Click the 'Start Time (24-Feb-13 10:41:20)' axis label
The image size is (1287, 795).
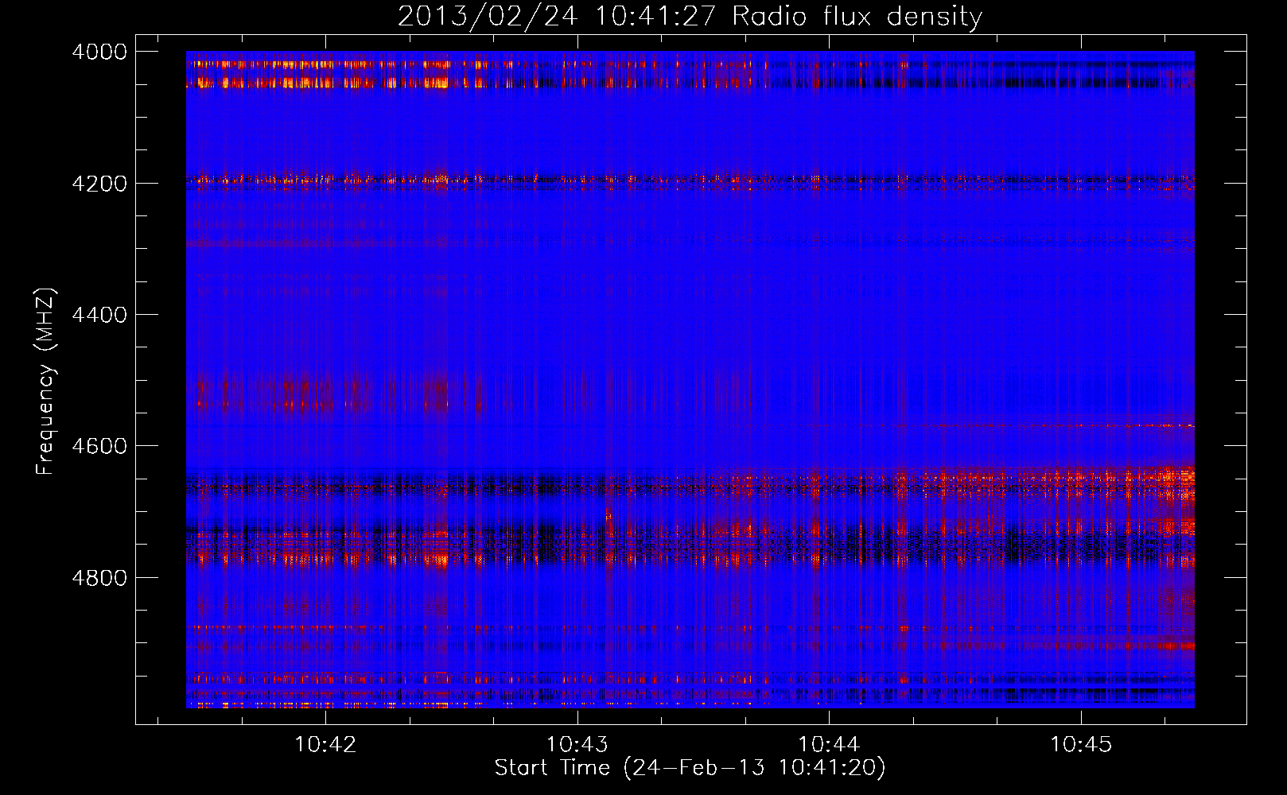[x=690, y=768]
